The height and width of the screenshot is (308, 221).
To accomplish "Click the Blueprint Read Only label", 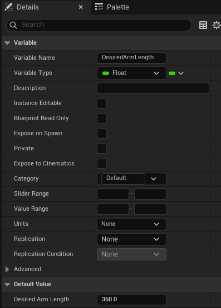I will tap(41, 118).
